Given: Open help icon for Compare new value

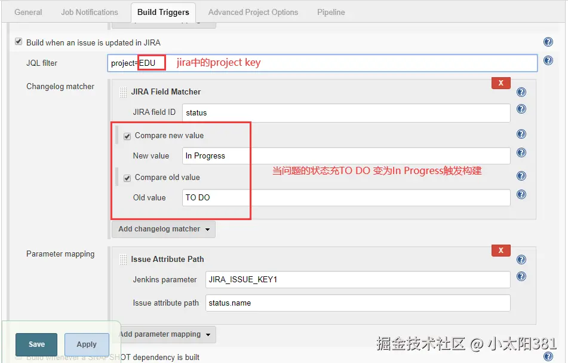Looking at the screenshot, I should pos(521,134).
